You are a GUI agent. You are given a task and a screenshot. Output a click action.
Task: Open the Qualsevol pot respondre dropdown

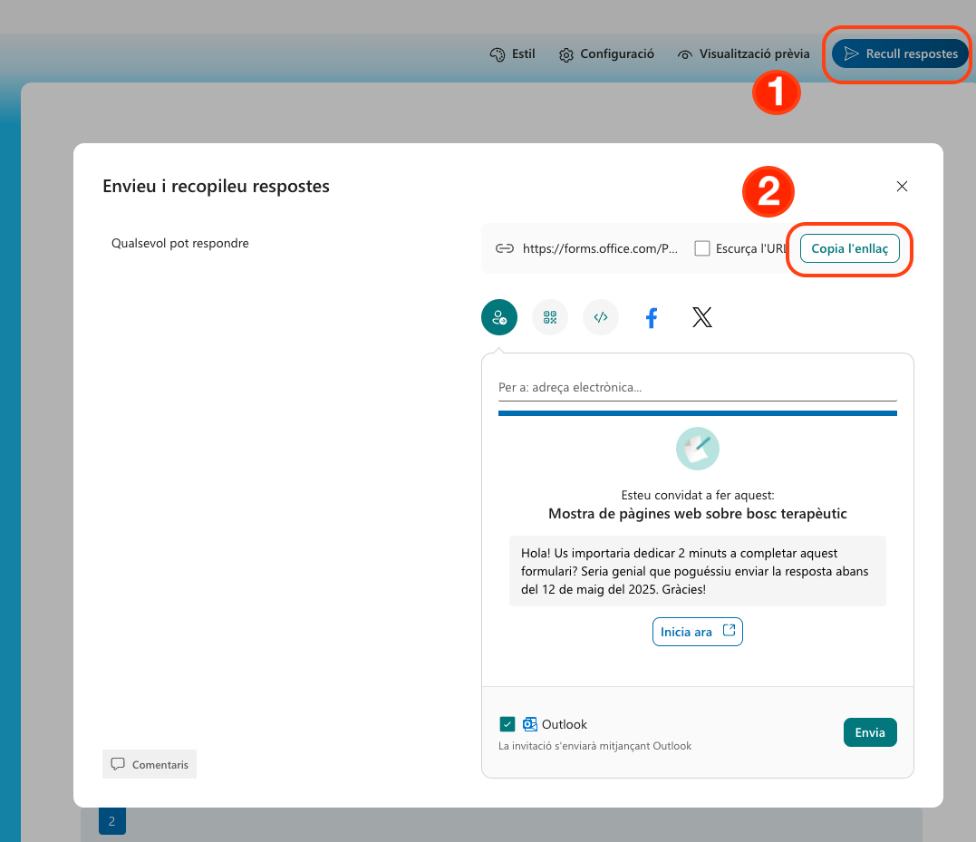point(179,243)
